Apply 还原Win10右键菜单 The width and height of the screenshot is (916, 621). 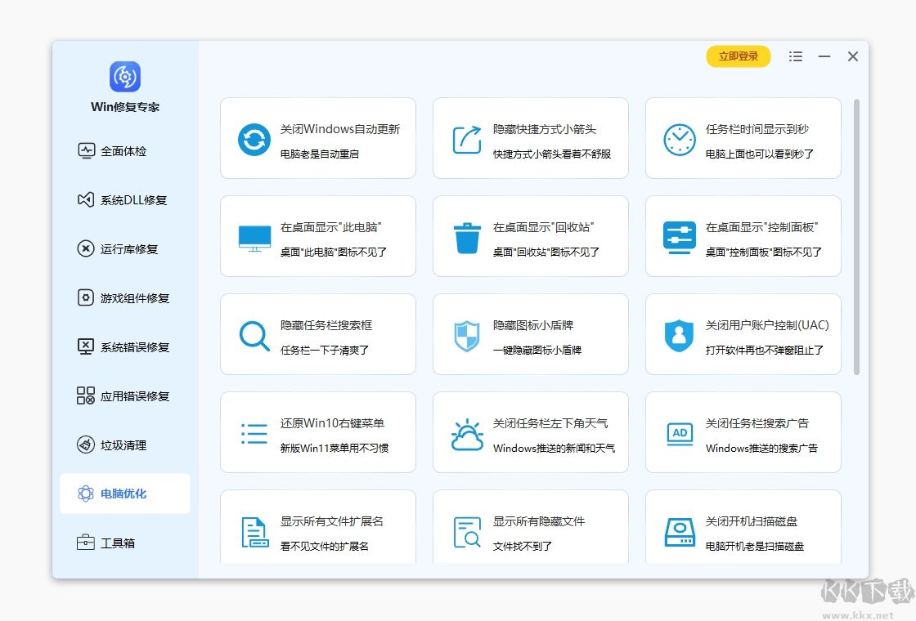[317, 431]
